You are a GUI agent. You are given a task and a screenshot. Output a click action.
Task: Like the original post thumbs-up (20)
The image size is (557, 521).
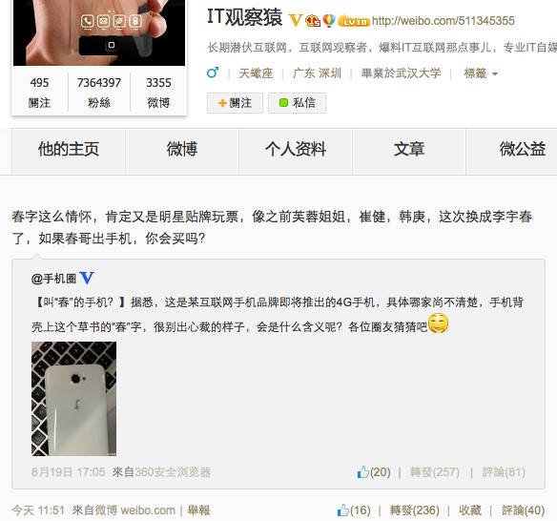(374, 472)
